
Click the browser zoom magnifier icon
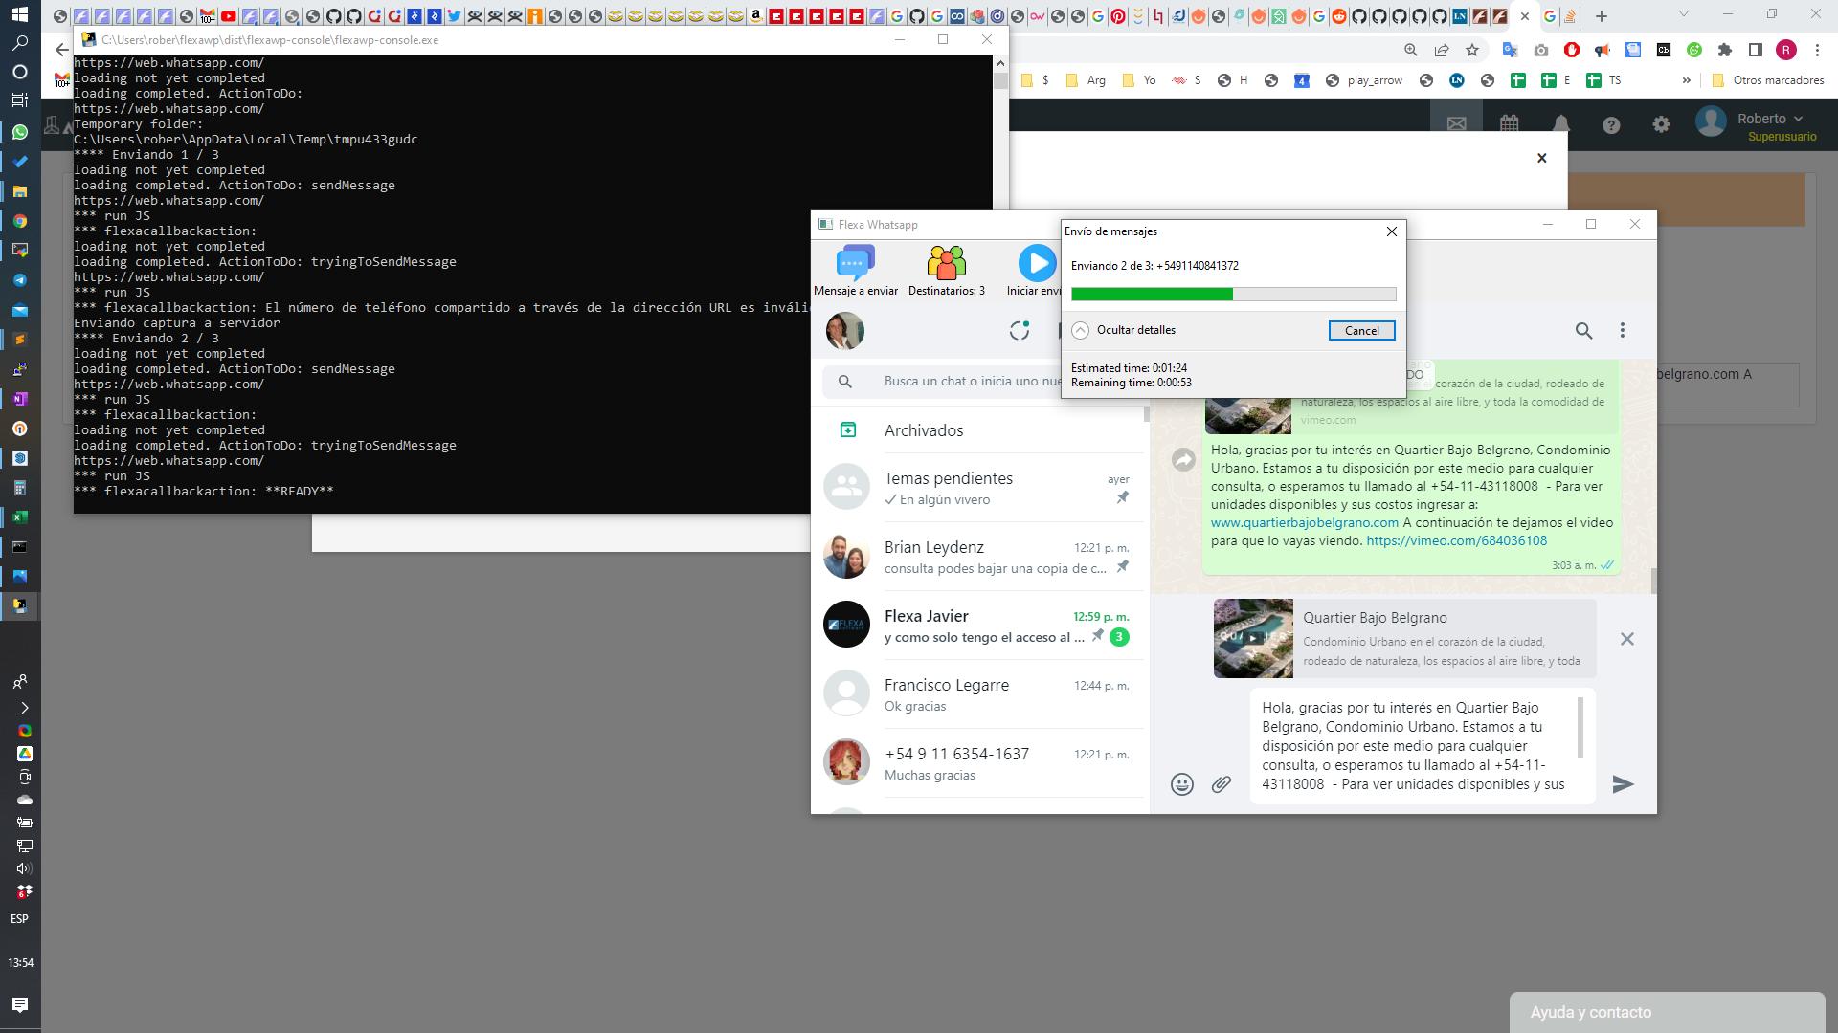pos(1410,50)
